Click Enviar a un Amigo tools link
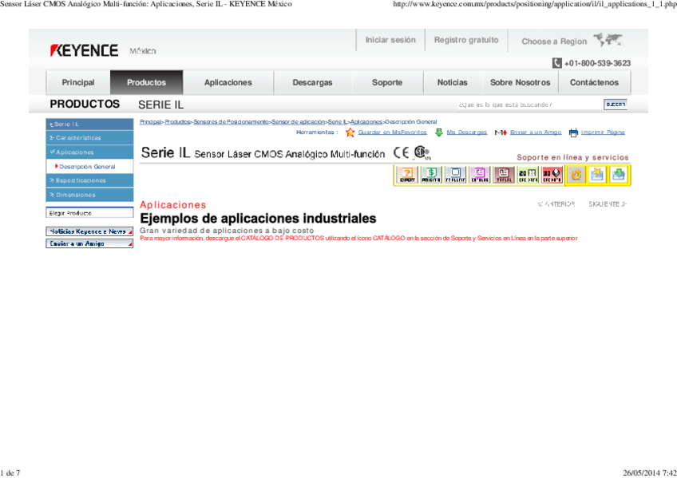677x478 pixels. (x=536, y=132)
